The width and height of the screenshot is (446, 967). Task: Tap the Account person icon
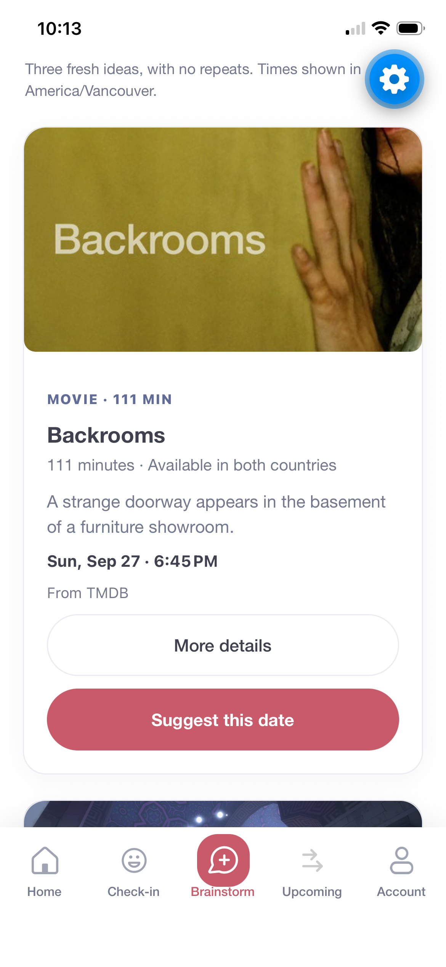[x=401, y=860]
